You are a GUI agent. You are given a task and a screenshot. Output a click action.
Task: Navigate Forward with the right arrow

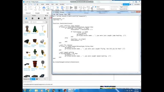point(39,8)
